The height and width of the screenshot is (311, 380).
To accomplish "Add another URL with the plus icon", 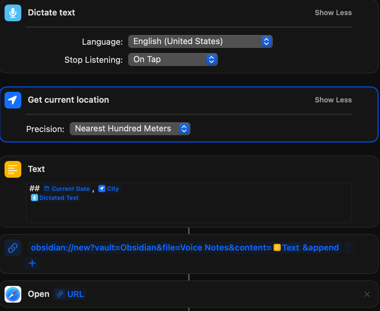I will click(32, 263).
